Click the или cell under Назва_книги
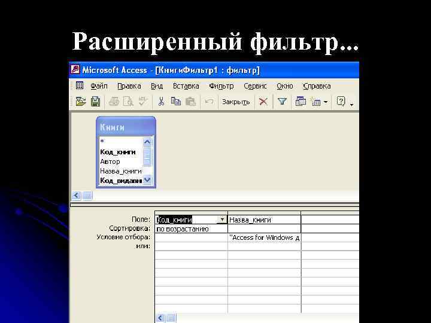 [x=264, y=246]
